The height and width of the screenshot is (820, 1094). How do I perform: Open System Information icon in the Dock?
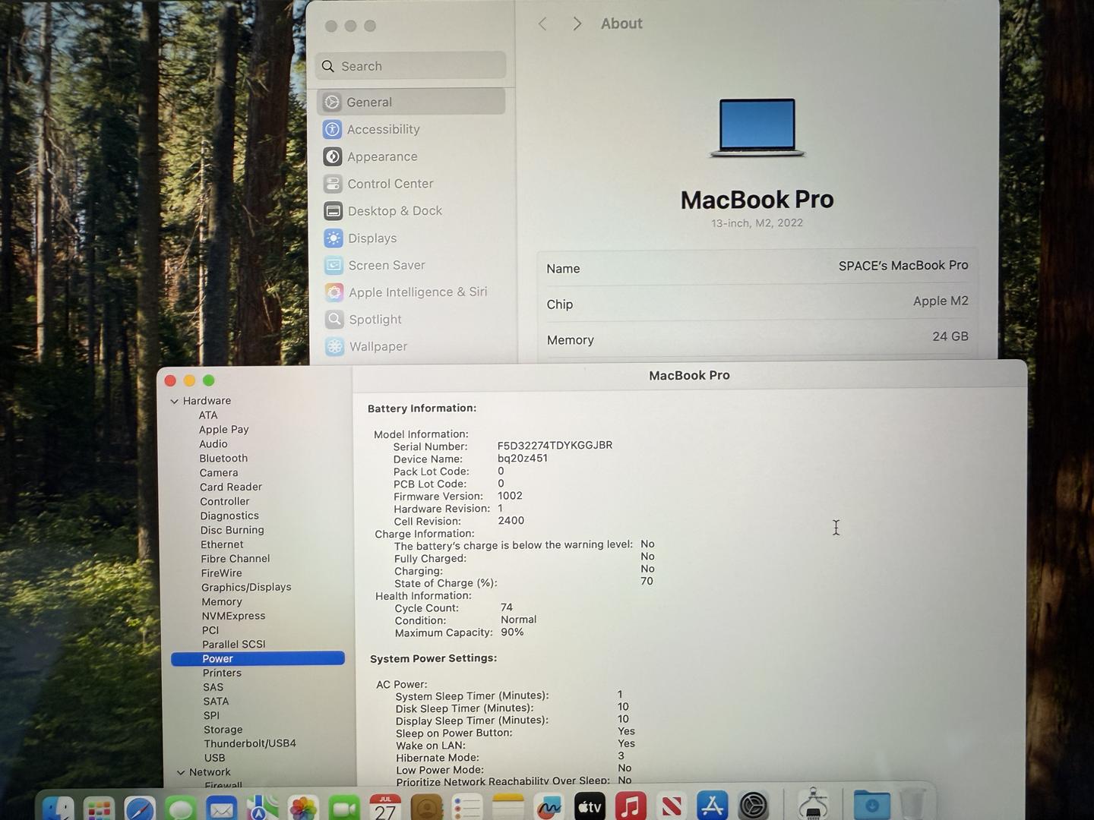click(x=814, y=805)
